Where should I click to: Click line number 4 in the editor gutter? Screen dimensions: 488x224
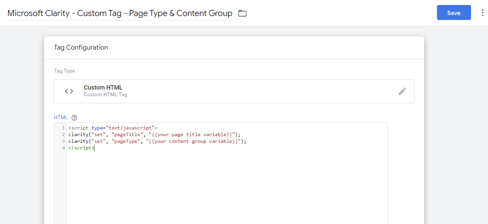(x=63, y=148)
